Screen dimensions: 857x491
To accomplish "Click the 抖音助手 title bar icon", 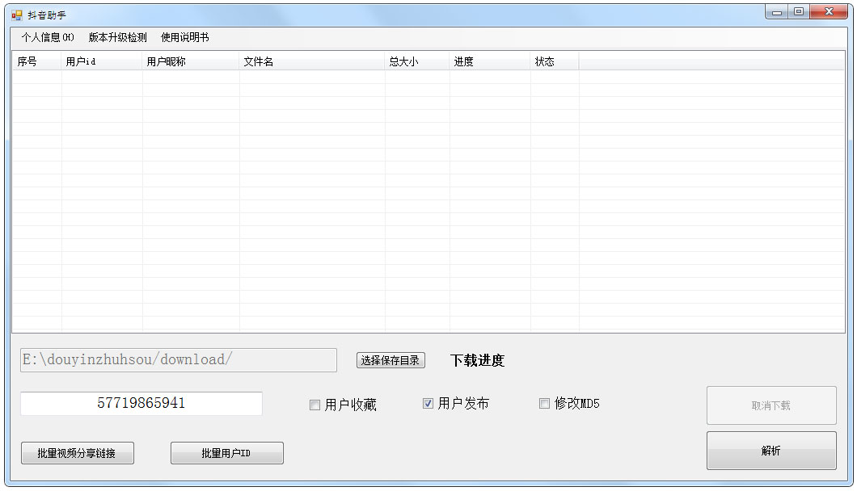I will 17,15.
